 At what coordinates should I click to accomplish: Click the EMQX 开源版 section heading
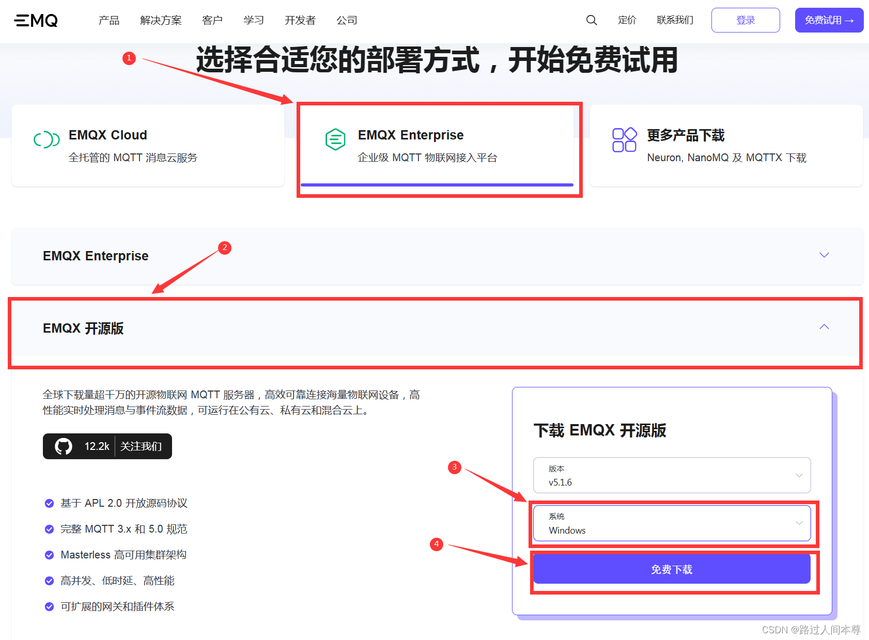click(x=83, y=328)
